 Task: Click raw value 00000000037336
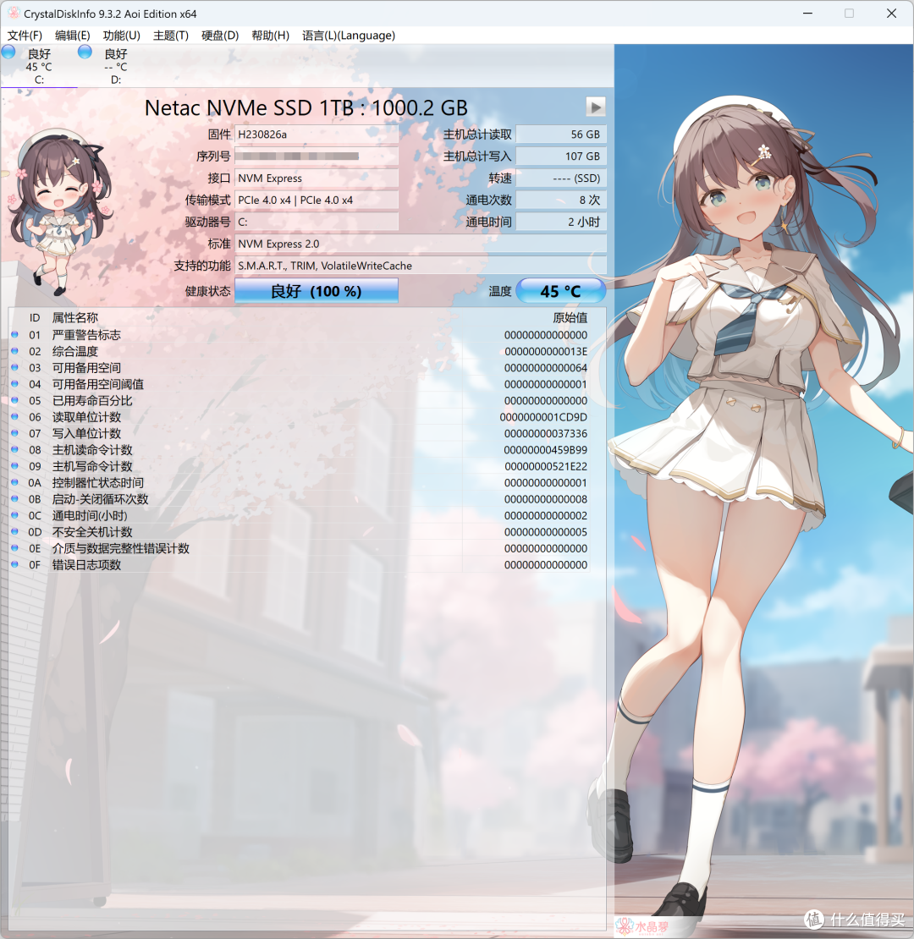click(x=546, y=434)
